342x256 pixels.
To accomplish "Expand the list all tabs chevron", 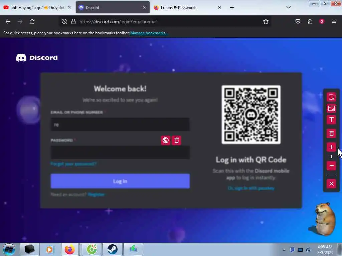I will [288, 7].
